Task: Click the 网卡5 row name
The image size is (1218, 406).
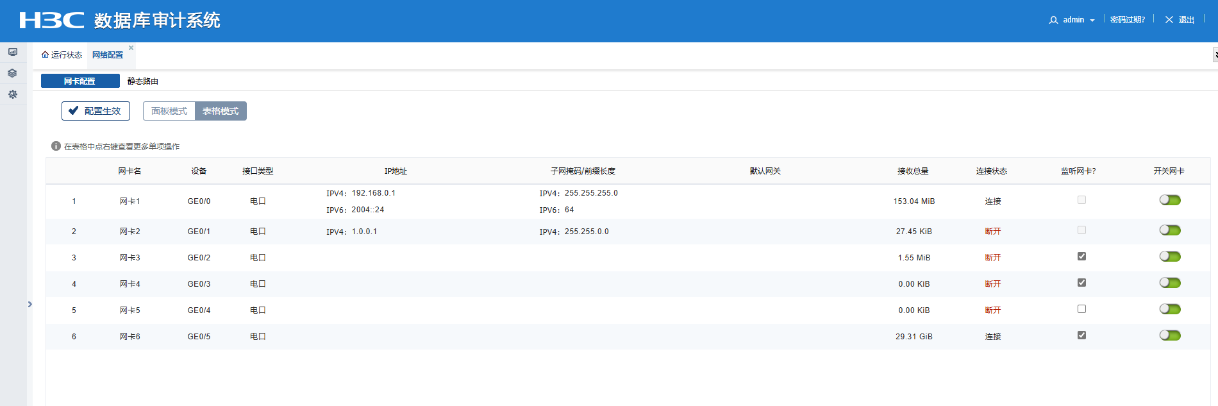Action: tap(129, 310)
